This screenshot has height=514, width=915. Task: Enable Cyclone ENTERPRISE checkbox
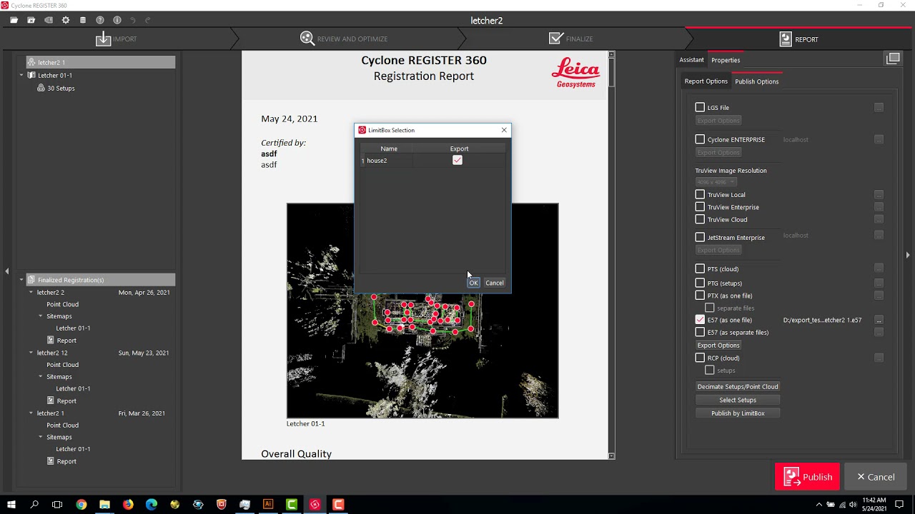pos(700,139)
